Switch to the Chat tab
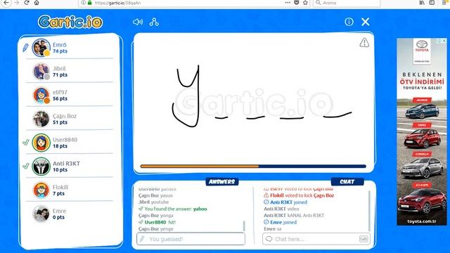 (x=347, y=182)
